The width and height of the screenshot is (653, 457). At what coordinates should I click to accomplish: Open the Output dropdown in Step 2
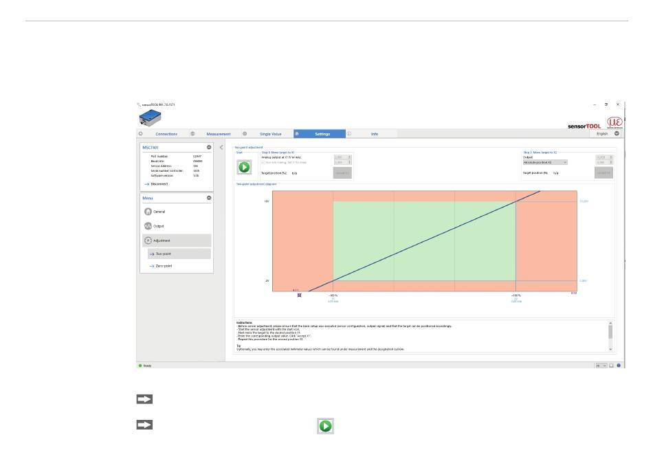(x=544, y=162)
